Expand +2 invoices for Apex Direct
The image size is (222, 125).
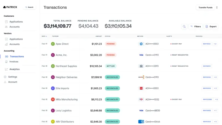coord(215,44)
